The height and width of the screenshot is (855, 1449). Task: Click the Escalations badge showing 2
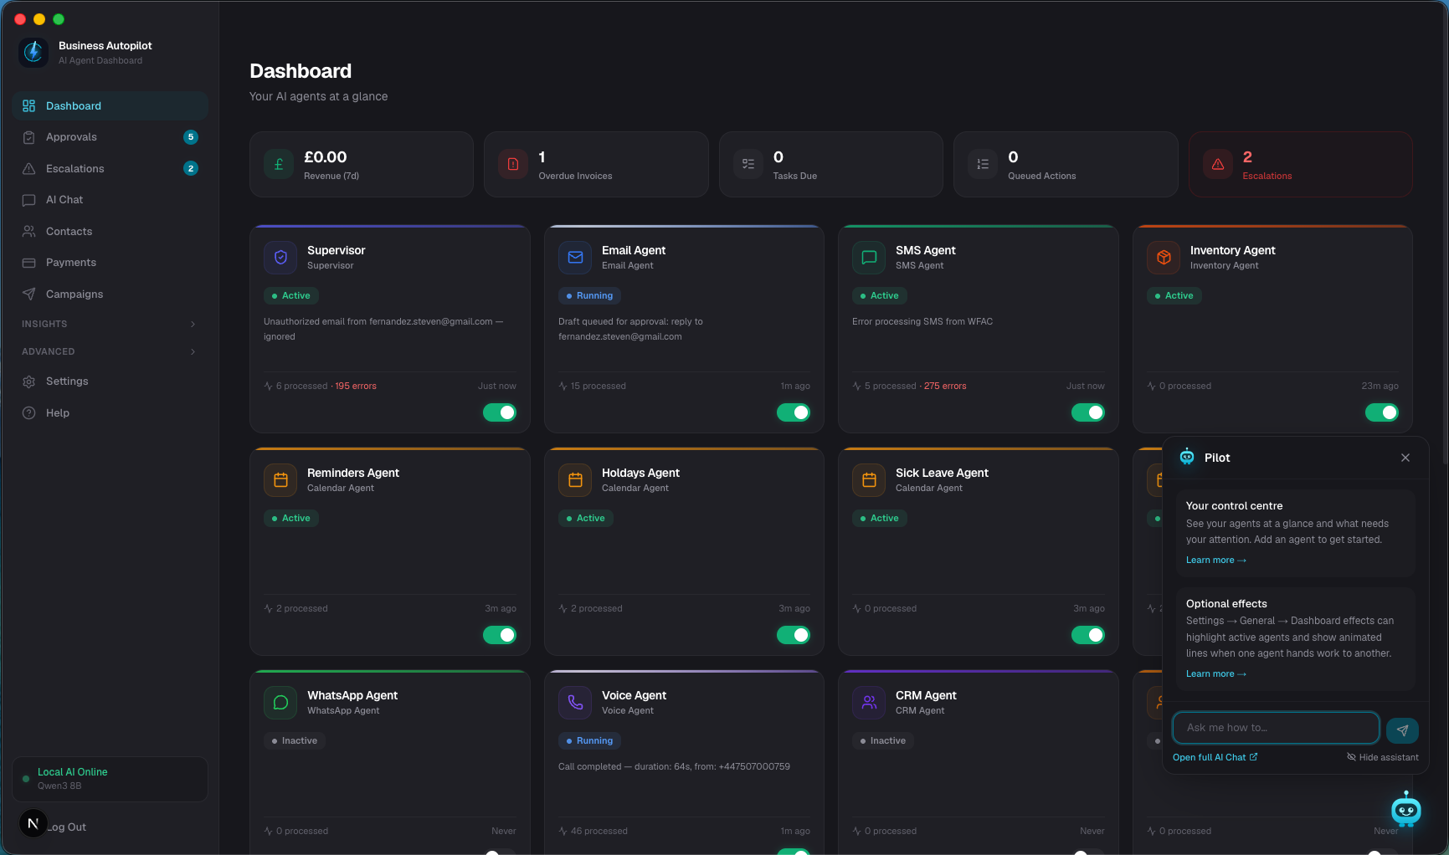[191, 169]
